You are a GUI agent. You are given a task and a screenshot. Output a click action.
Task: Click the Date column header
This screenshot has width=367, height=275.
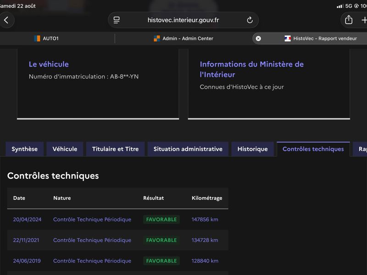pyautogui.click(x=19, y=198)
